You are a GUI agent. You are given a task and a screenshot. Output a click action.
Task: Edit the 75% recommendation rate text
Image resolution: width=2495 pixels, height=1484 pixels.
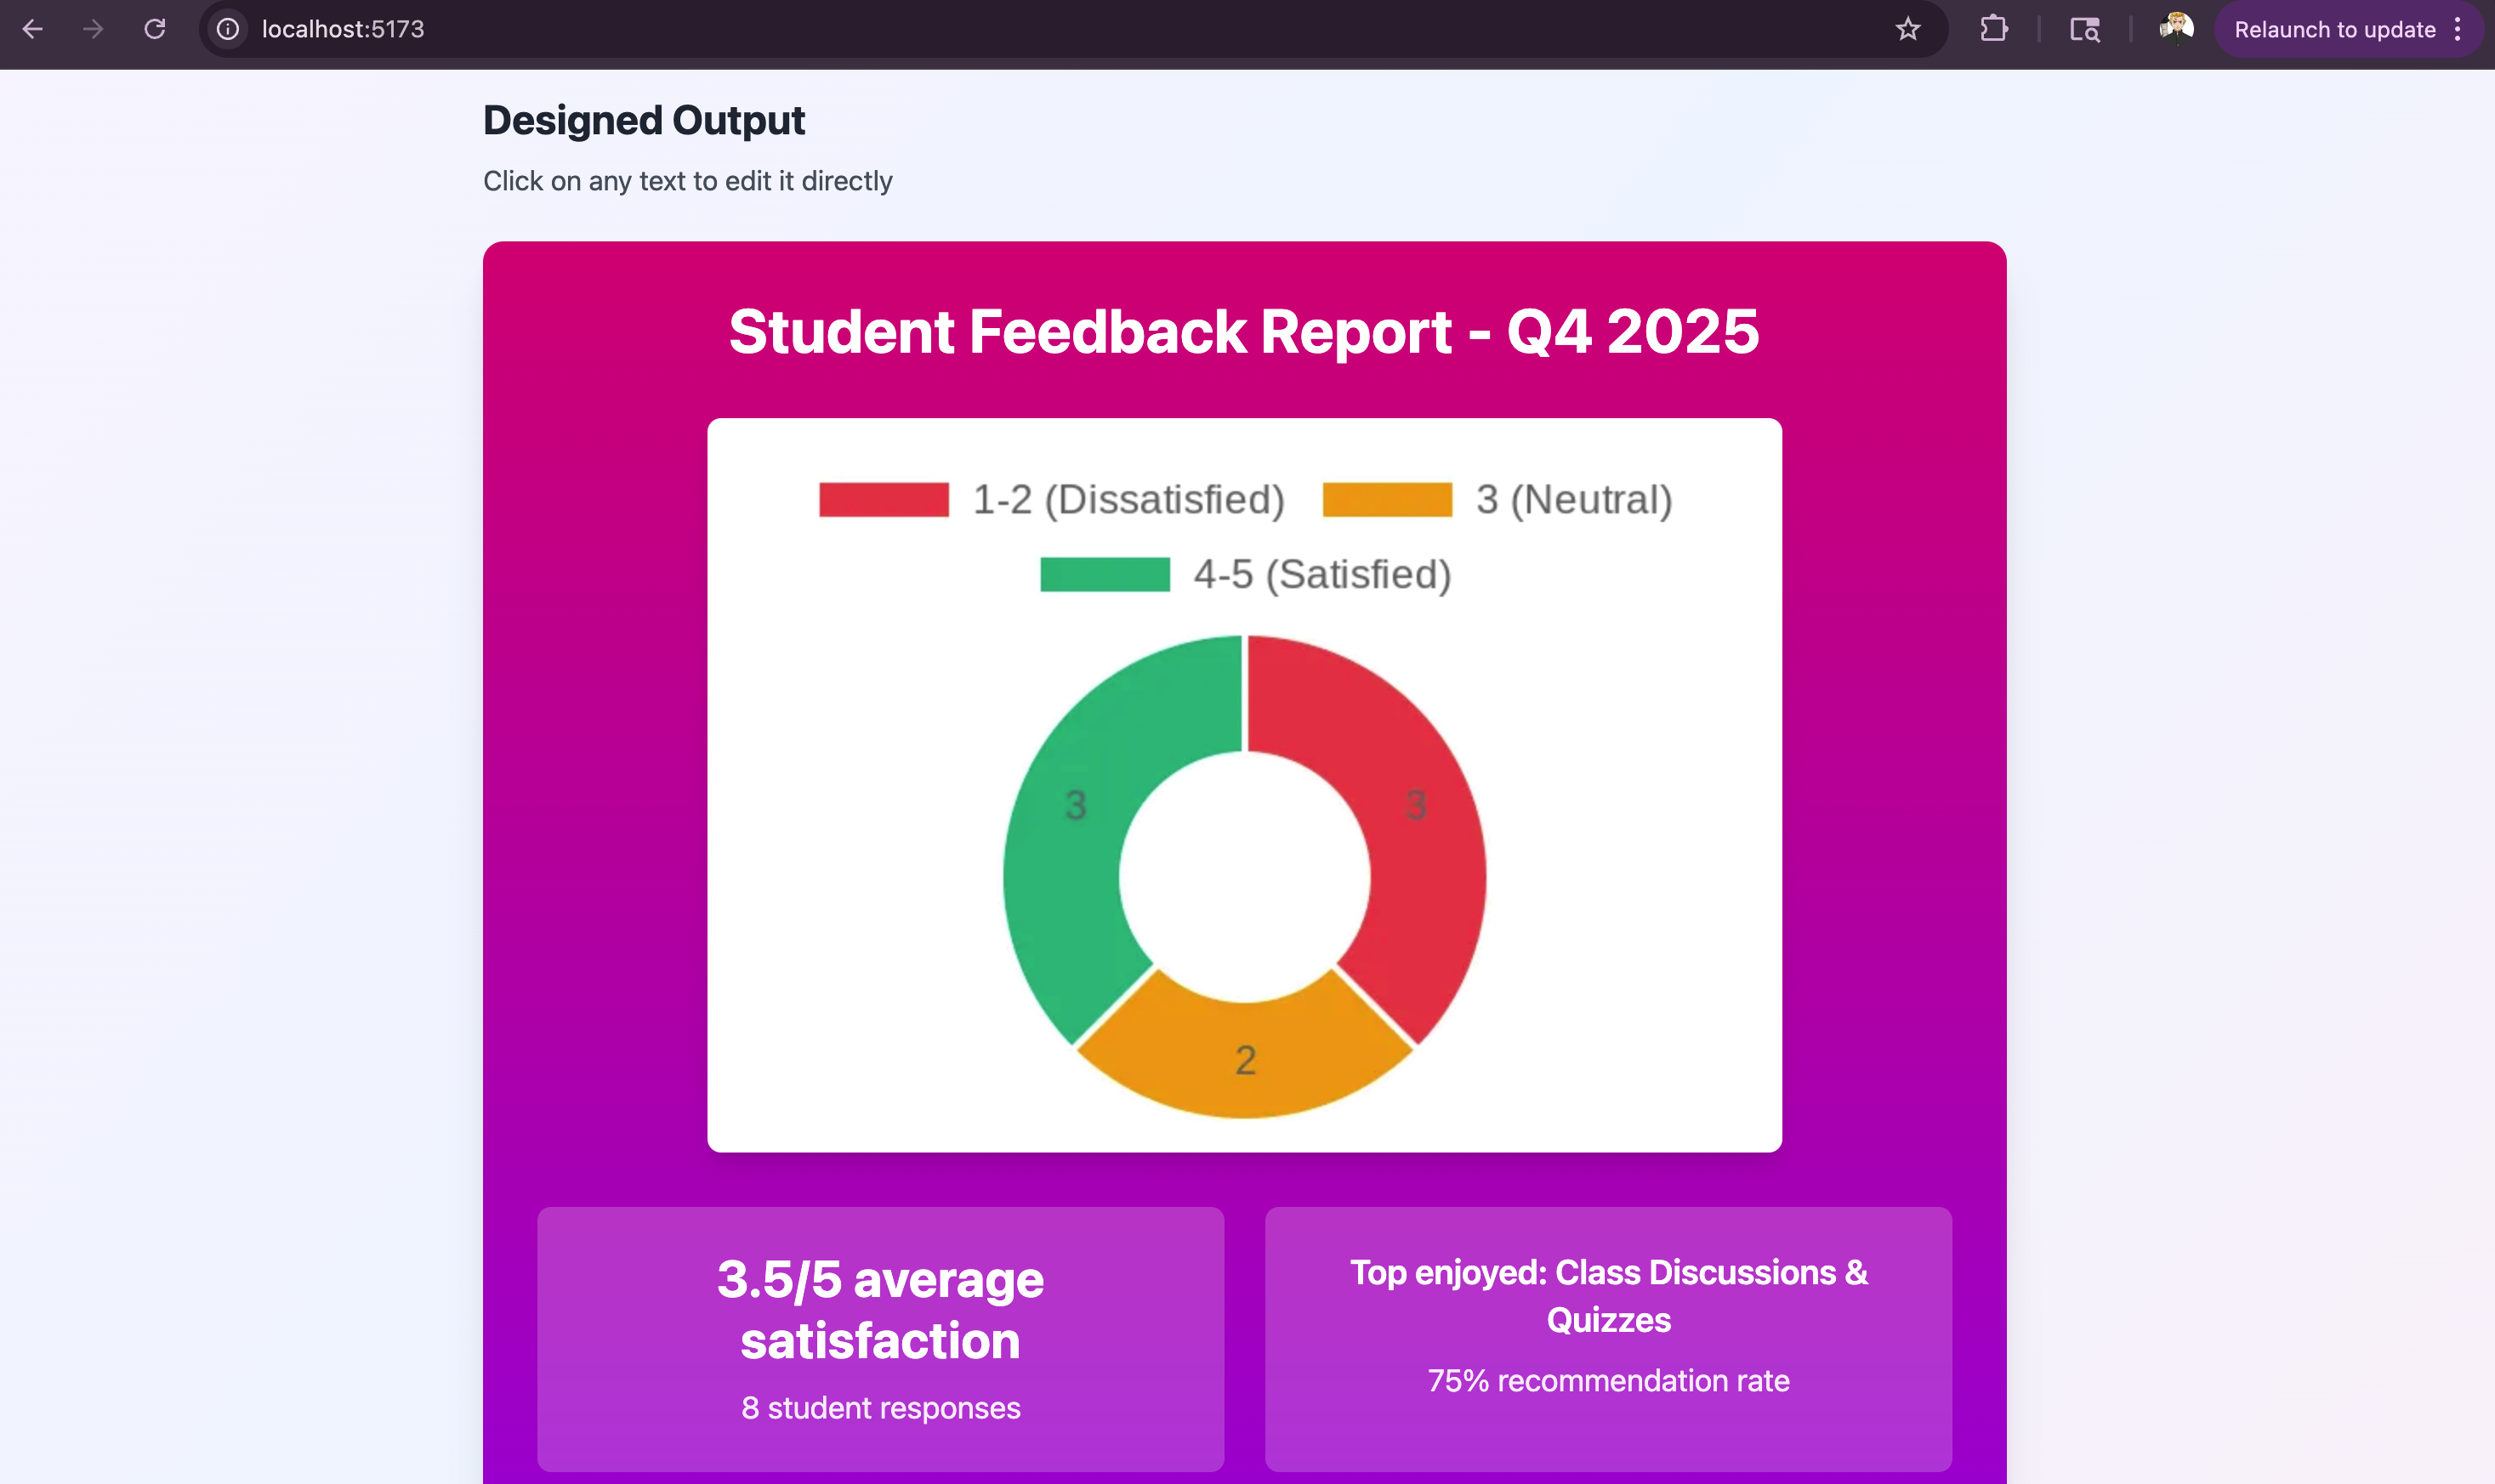click(1608, 1380)
